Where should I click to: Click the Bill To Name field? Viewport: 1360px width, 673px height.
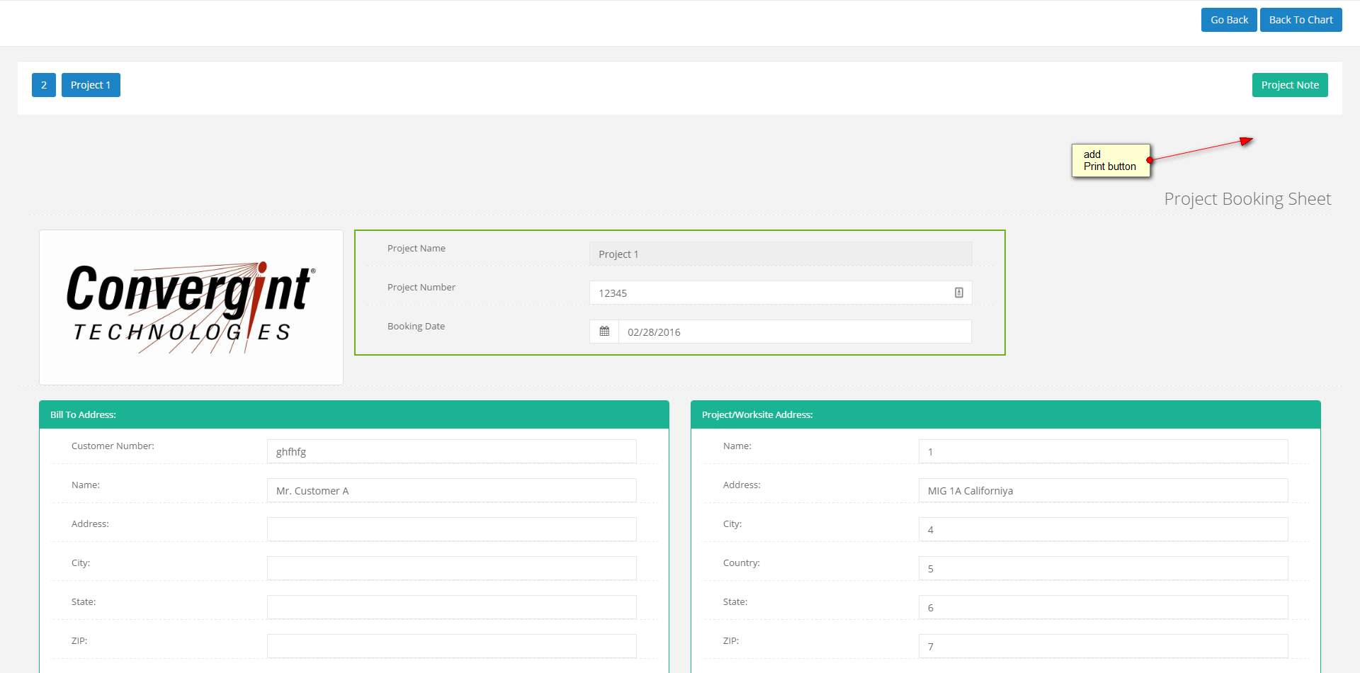(451, 491)
